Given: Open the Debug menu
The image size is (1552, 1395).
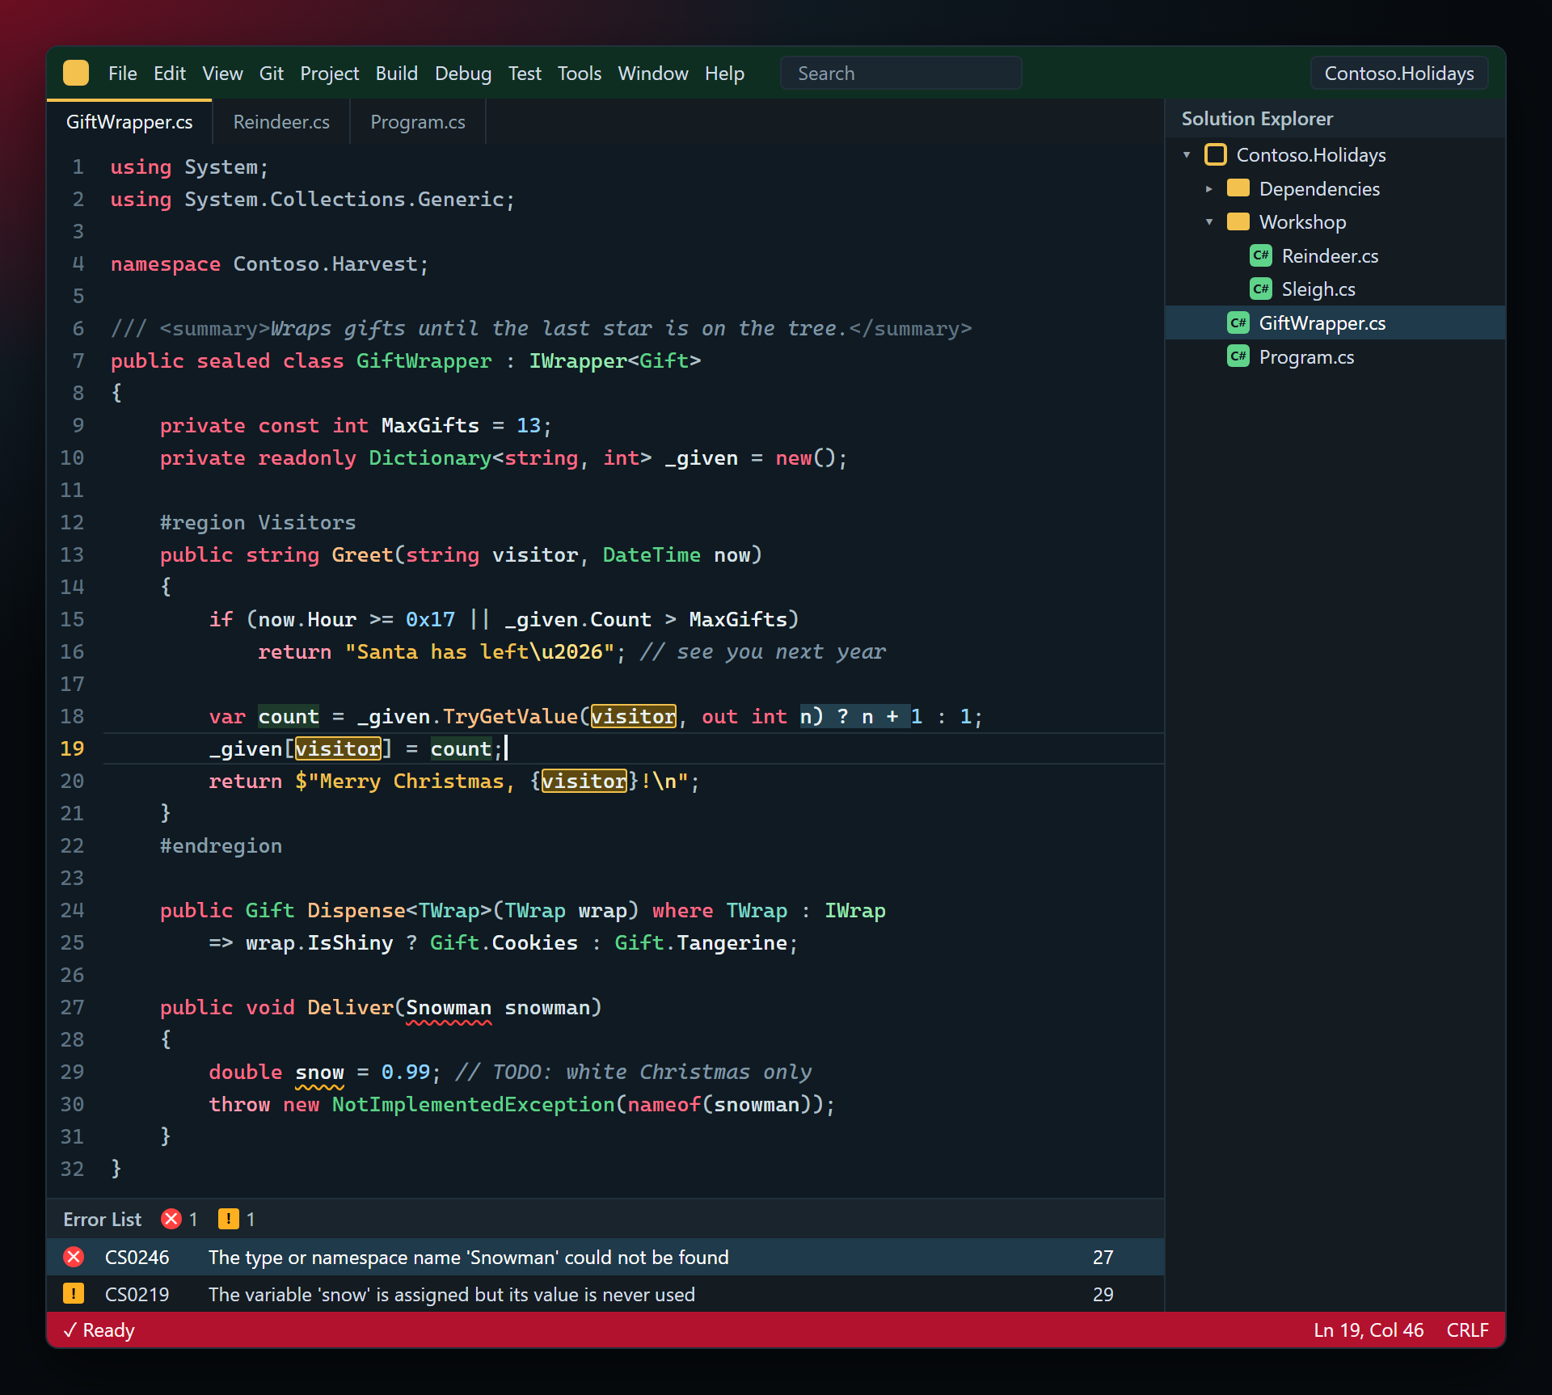Looking at the screenshot, I should (x=463, y=74).
